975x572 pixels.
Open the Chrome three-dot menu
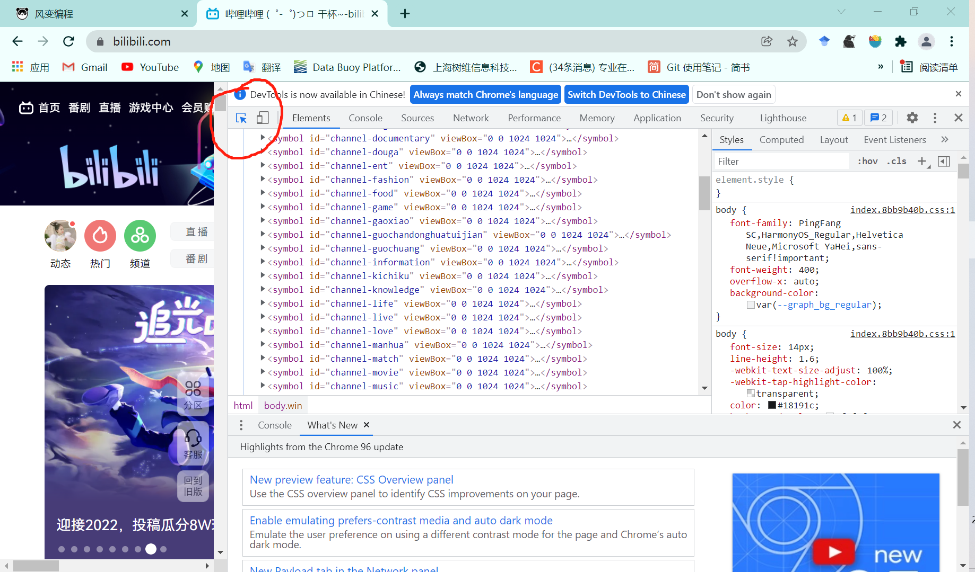tap(952, 41)
